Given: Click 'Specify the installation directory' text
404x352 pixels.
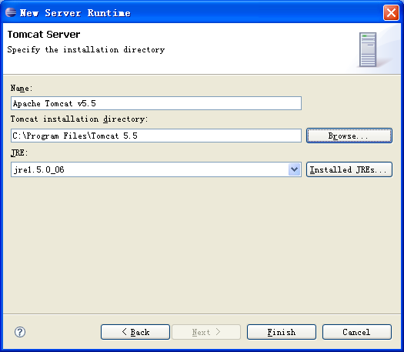Looking at the screenshot, I should click(x=85, y=49).
